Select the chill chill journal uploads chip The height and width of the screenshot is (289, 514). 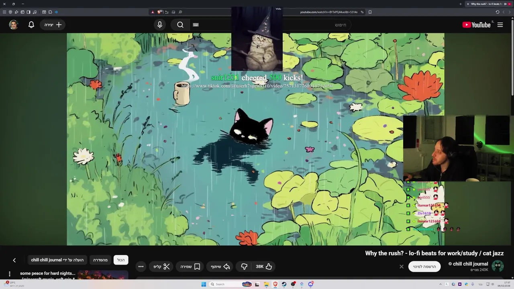[x=57, y=260]
